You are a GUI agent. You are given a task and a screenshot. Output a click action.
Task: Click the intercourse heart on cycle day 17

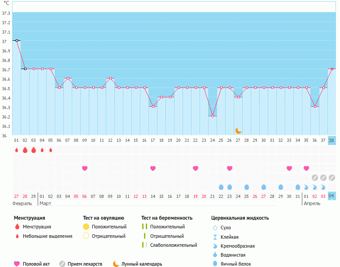pos(153,168)
